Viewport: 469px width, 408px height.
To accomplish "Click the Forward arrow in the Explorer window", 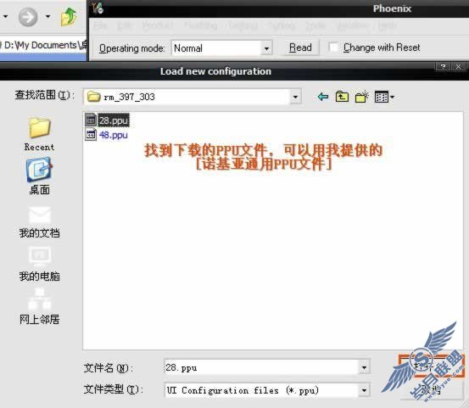I will [x=28, y=16].
